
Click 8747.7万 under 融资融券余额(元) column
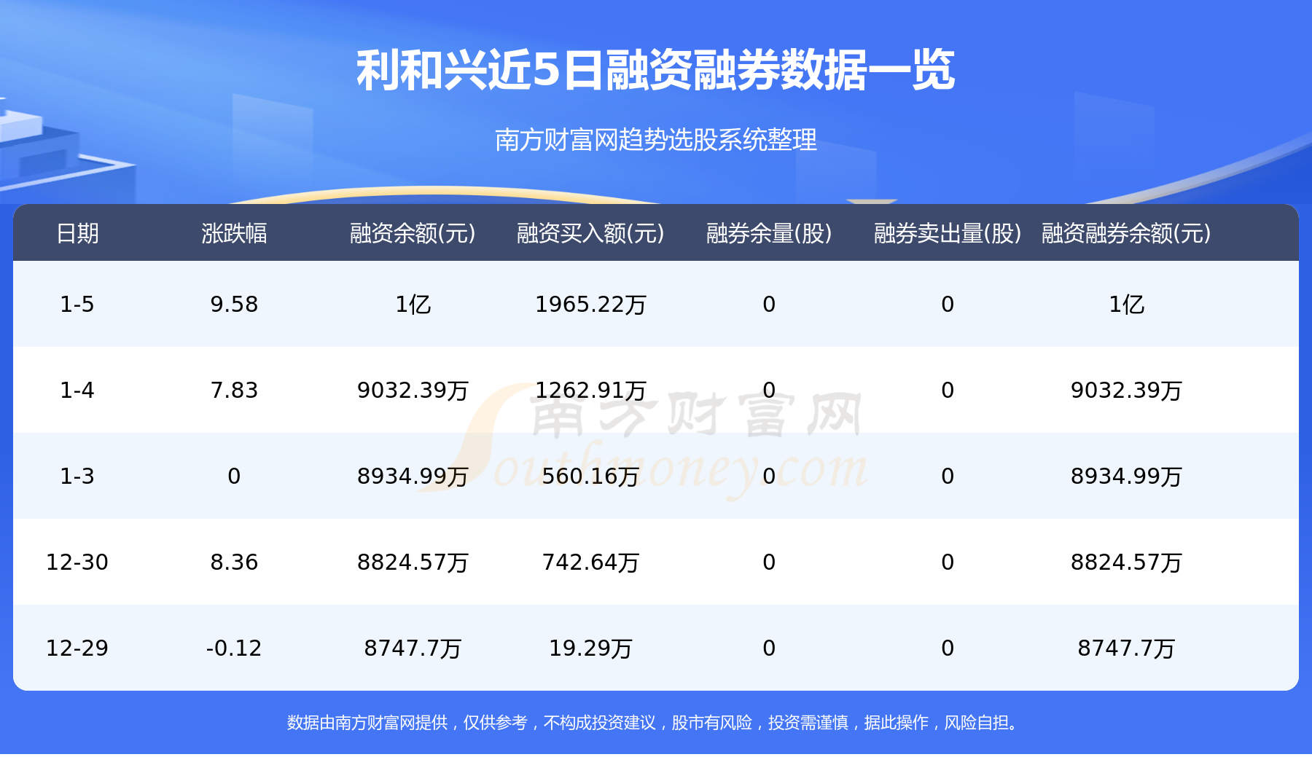[1126, 648]
